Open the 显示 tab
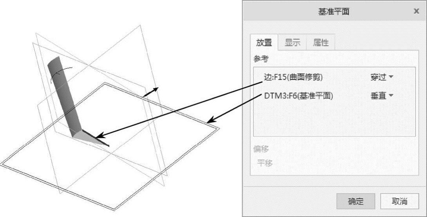The image size is (427, 217). pyautogui.click(x=292, y=43)
